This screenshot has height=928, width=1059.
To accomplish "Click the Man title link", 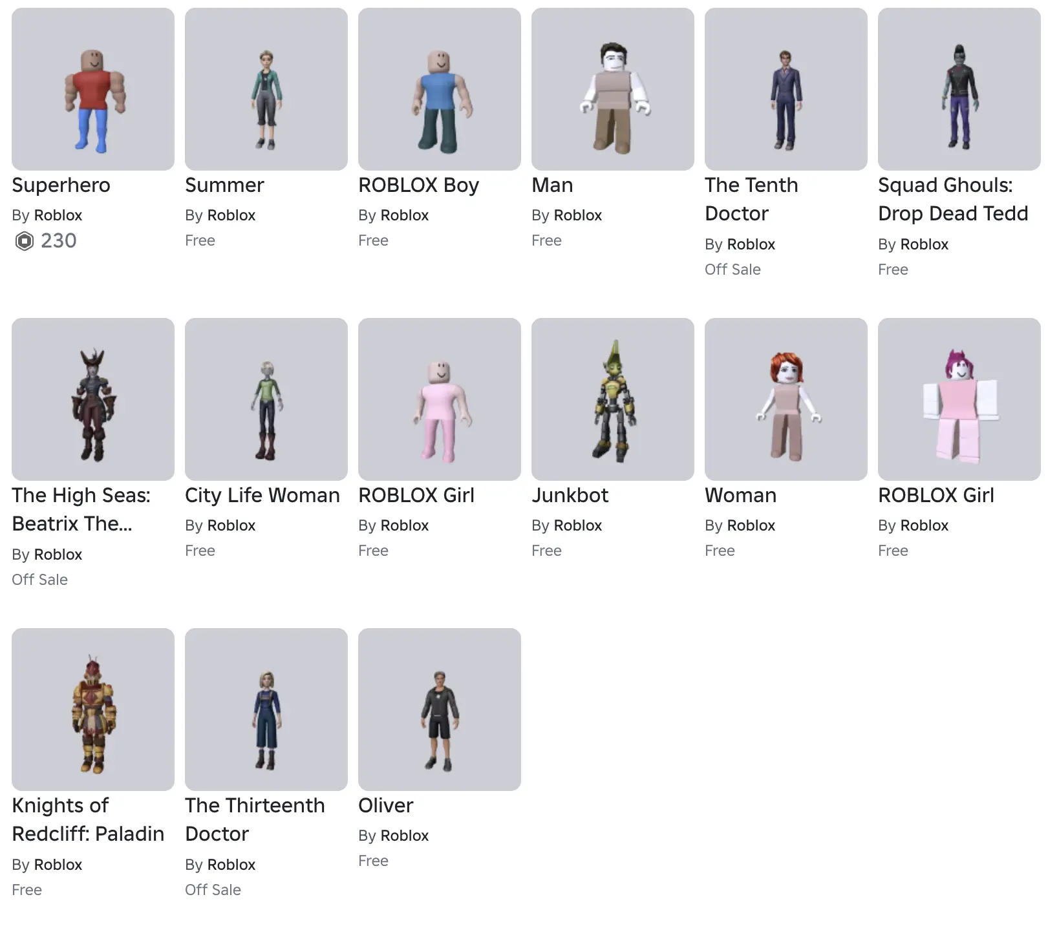I will (x=552, y=185).
